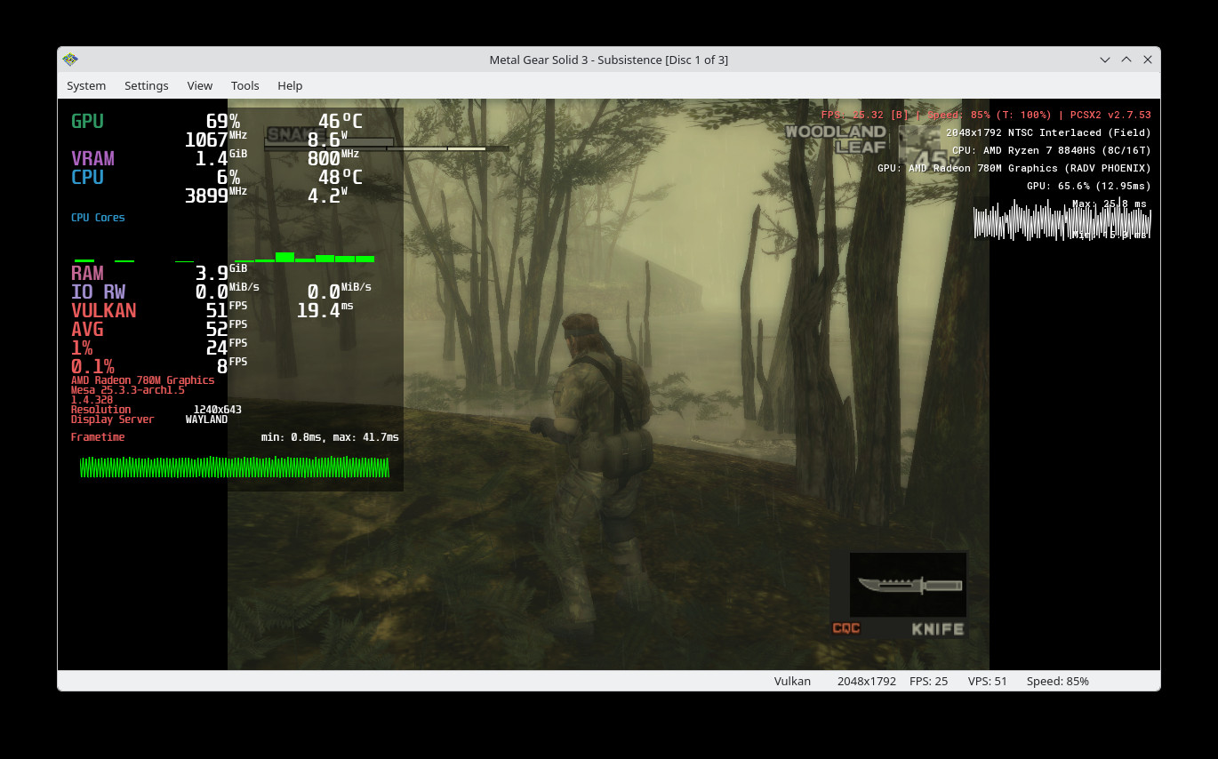Click the large green 'GPU' overlay label
This screenshot has width=1218, height=759.
87,122
